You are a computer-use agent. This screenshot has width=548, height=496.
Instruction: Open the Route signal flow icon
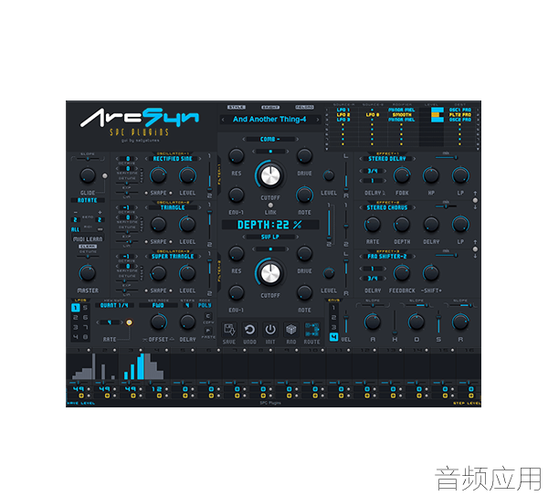(x=311, y=329)
